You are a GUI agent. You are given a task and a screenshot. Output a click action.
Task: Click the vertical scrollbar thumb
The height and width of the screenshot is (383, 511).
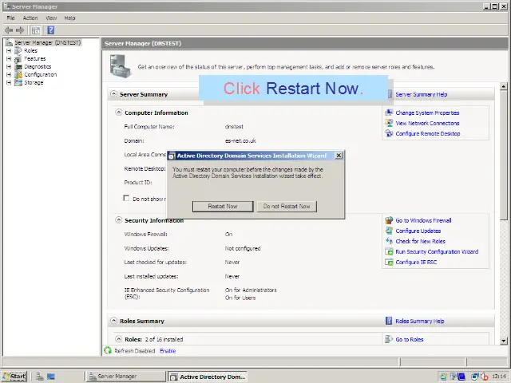[504, 155]
